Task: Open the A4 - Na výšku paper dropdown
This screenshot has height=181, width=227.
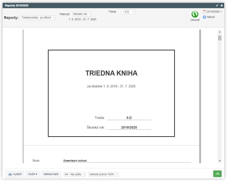Action: pyautogui.click(x=75, y=174)
